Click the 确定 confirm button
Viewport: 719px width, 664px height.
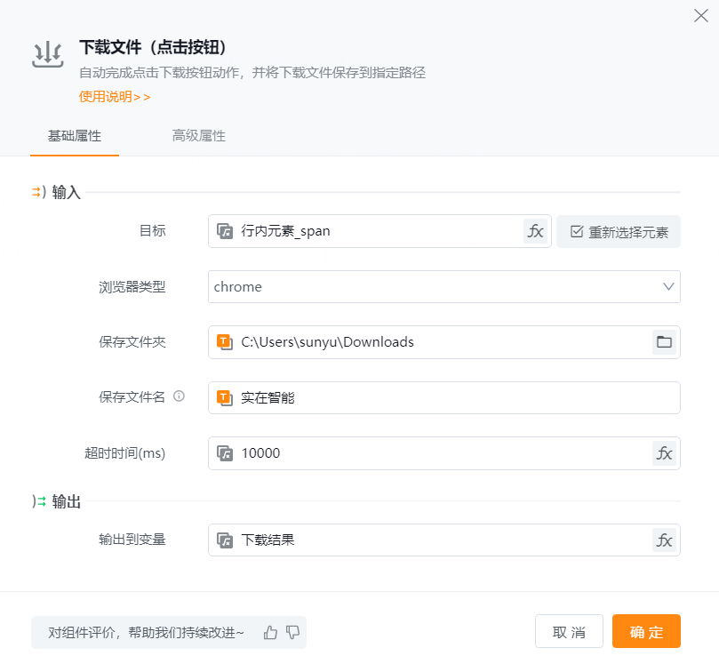point(646,632)
